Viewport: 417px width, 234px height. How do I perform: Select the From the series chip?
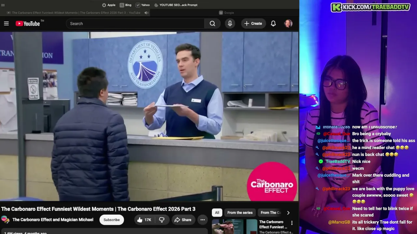point(240,213)
